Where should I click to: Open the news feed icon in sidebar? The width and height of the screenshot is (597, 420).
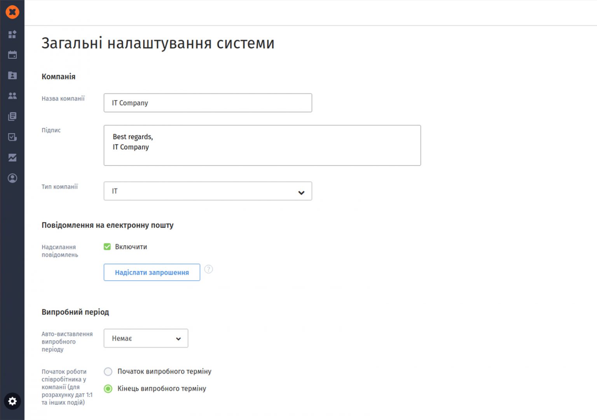pyautogui.click(x=12, y=116)
